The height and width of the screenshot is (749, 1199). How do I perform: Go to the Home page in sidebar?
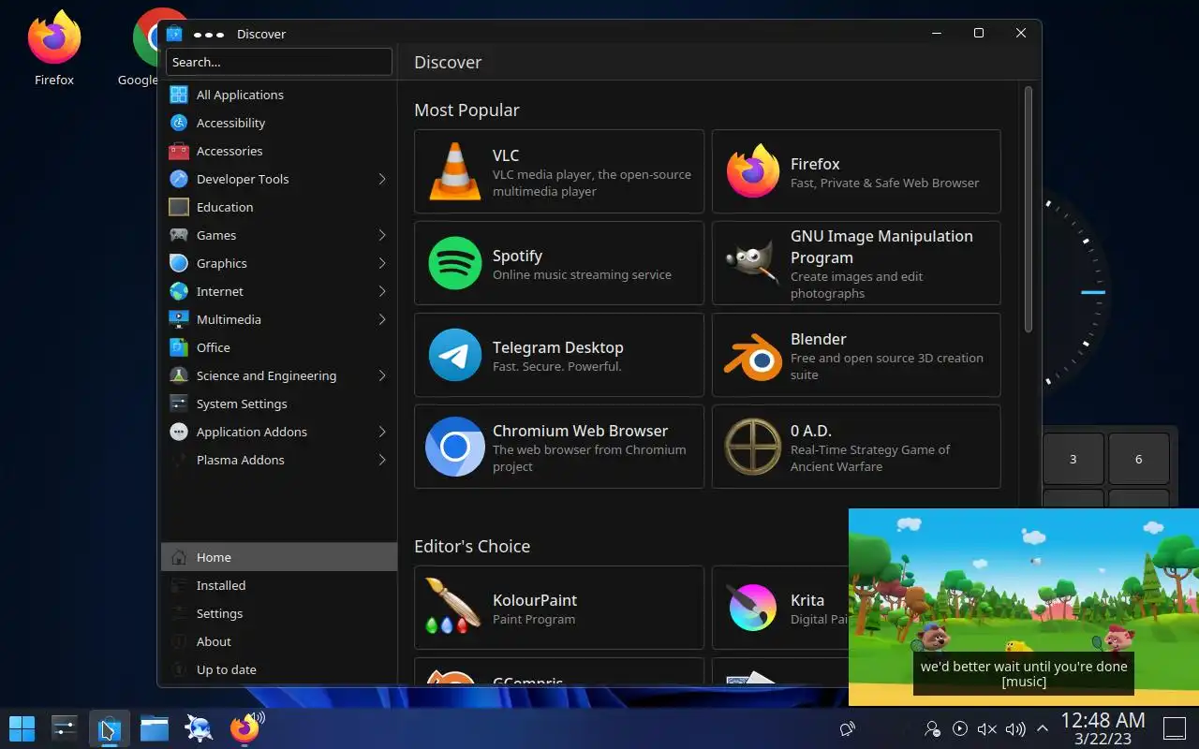[x=279, y=557]
